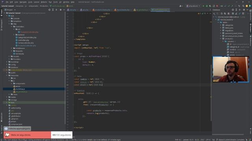Open the editor inspections warning indicator

pyautogui.click(x=202, y=14)
